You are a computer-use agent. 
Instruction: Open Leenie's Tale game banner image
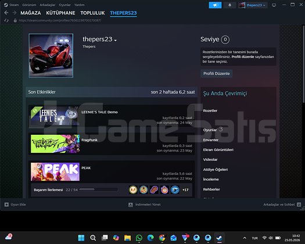pyautogui.click(x=55, y=116)
